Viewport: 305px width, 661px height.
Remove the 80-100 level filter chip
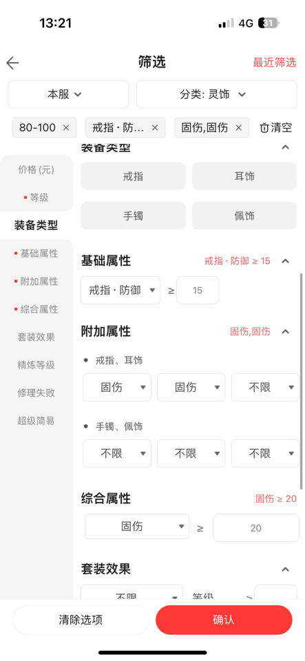[x=66, y=128]
